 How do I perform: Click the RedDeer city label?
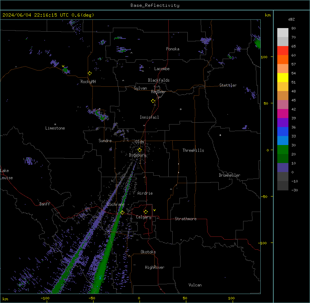pos(158,92)
